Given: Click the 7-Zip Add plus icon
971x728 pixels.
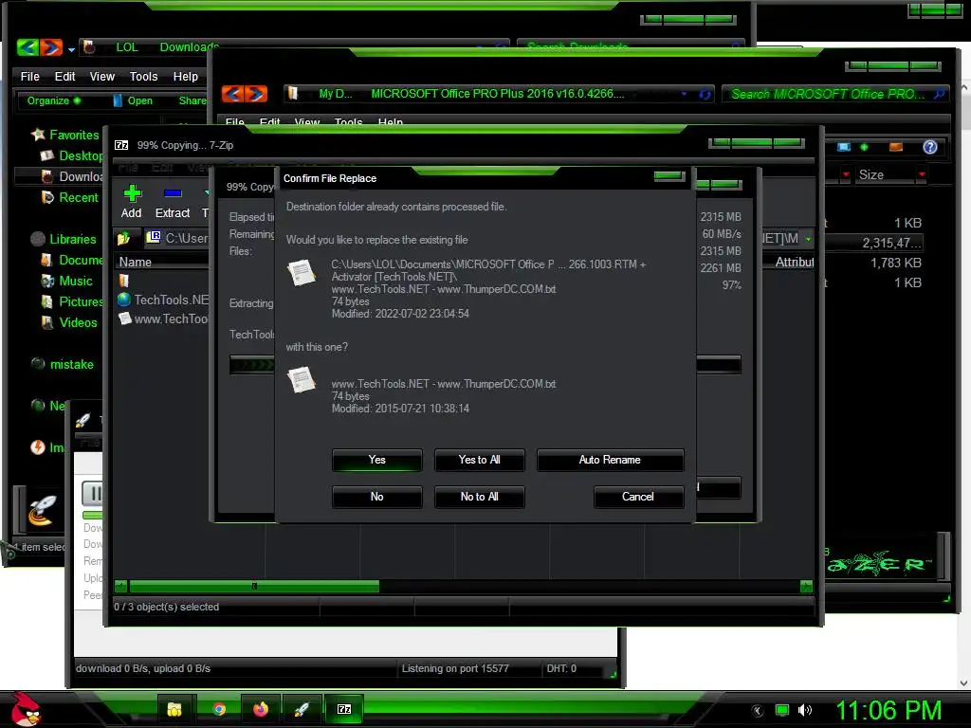Looking at the screenshot, I should 132,193.
